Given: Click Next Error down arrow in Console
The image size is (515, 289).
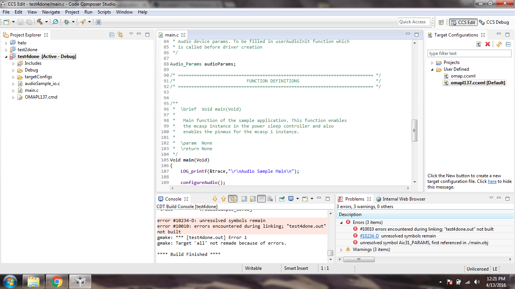Looking at the screenshot, I should pos(215,199).
